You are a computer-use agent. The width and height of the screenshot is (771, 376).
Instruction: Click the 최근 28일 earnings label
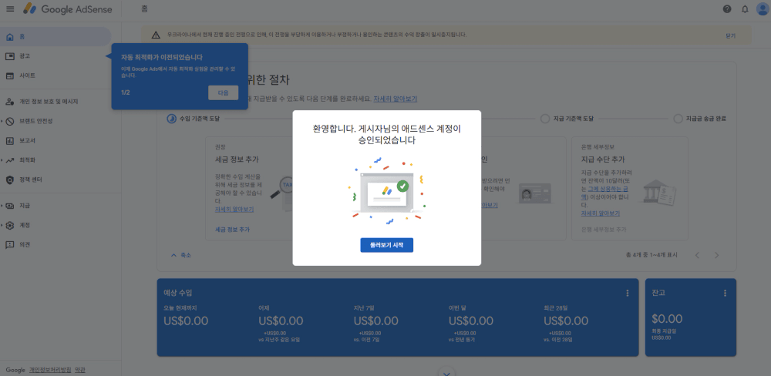click(x=556, y=307)
